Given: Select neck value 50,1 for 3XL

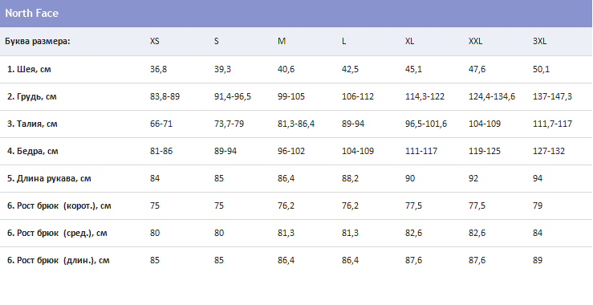Looking at the screenshot, I should pyautogui.click(x=541, y=69).
